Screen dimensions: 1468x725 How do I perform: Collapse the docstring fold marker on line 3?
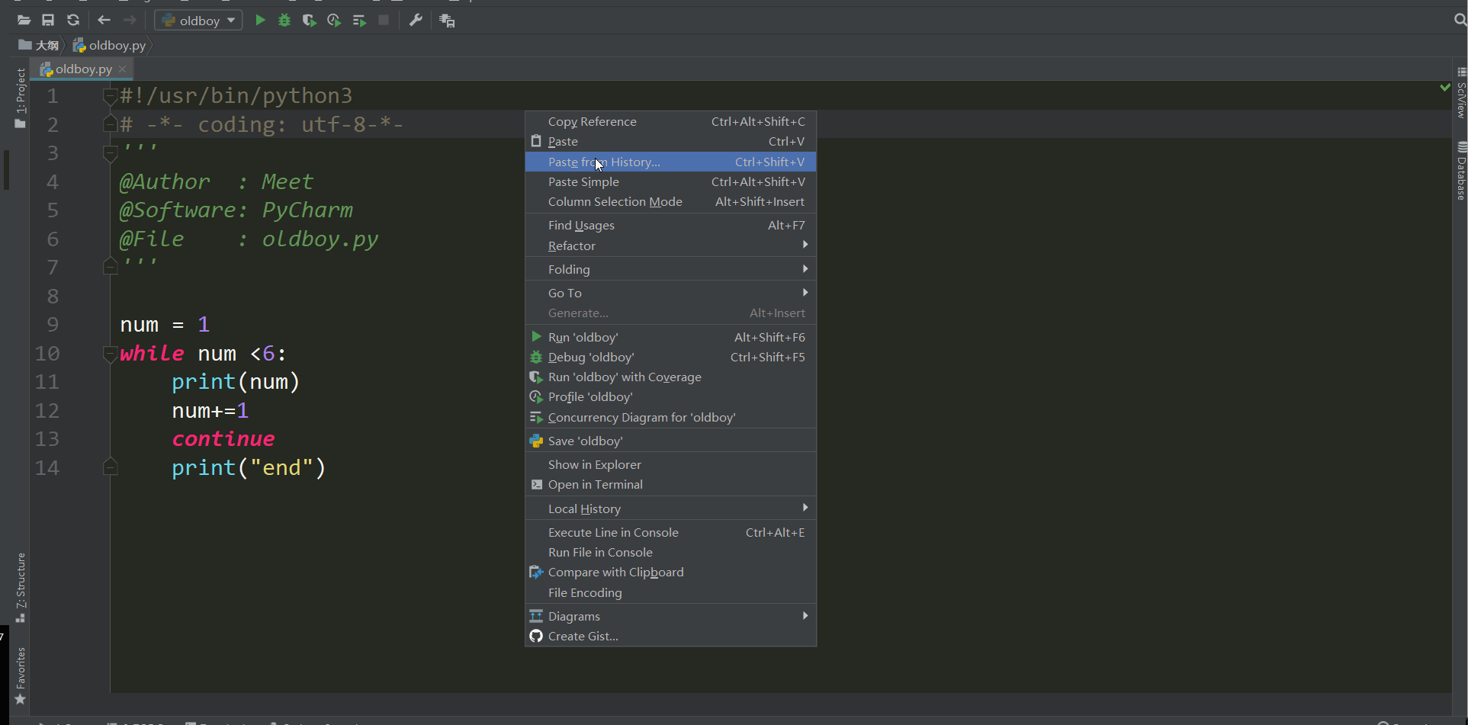point(110,154)
